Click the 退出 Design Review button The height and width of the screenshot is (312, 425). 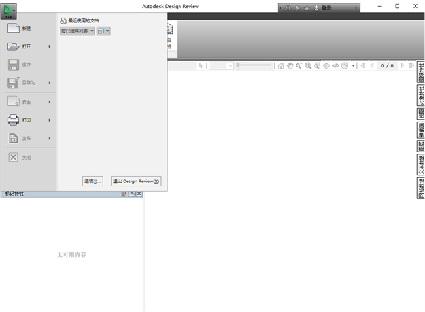pyautogui.click(x=136, y=181)
